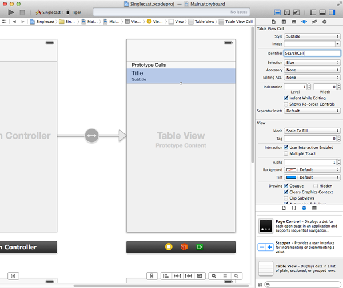Image resolution: width=343 pixels, height=288 pixels.
Task: Select the Title prototype cell
Action: pyautogui.click(x=181, y=76)
